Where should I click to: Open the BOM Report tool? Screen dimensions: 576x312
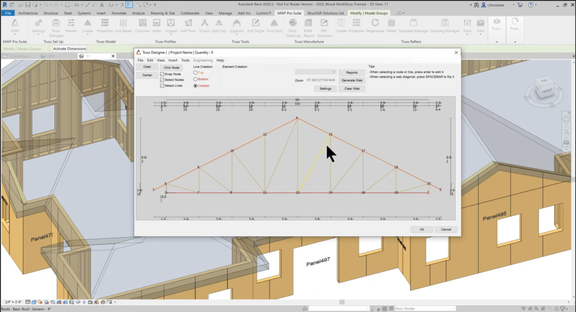click(x=309, y=28)
